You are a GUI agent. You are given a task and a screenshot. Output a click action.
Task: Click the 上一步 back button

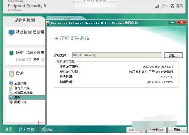(x=136, y=130)
